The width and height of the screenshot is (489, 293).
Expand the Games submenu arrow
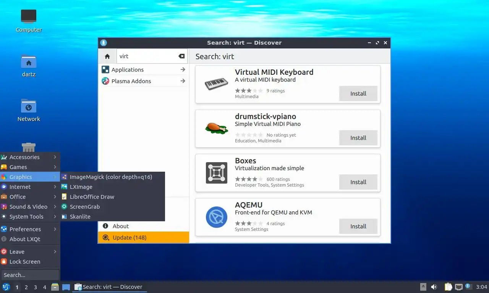coord(55,167)
